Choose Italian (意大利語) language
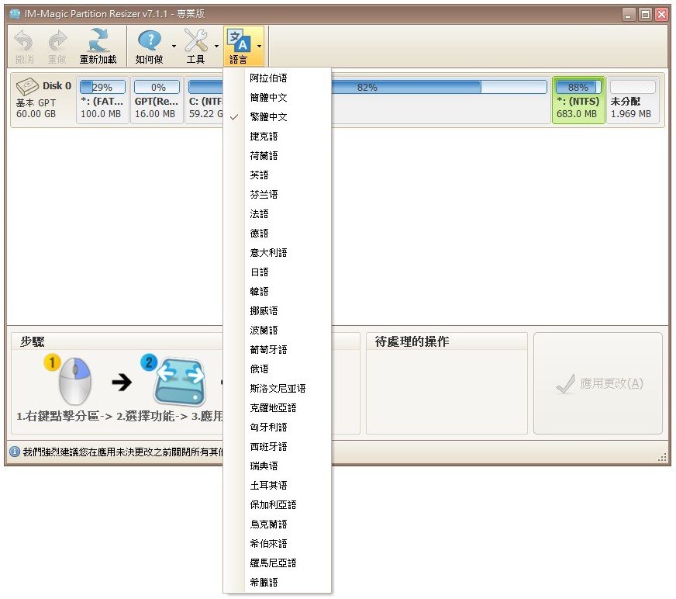The height and width of the screenshot is (599, 676). pos(278,253)
